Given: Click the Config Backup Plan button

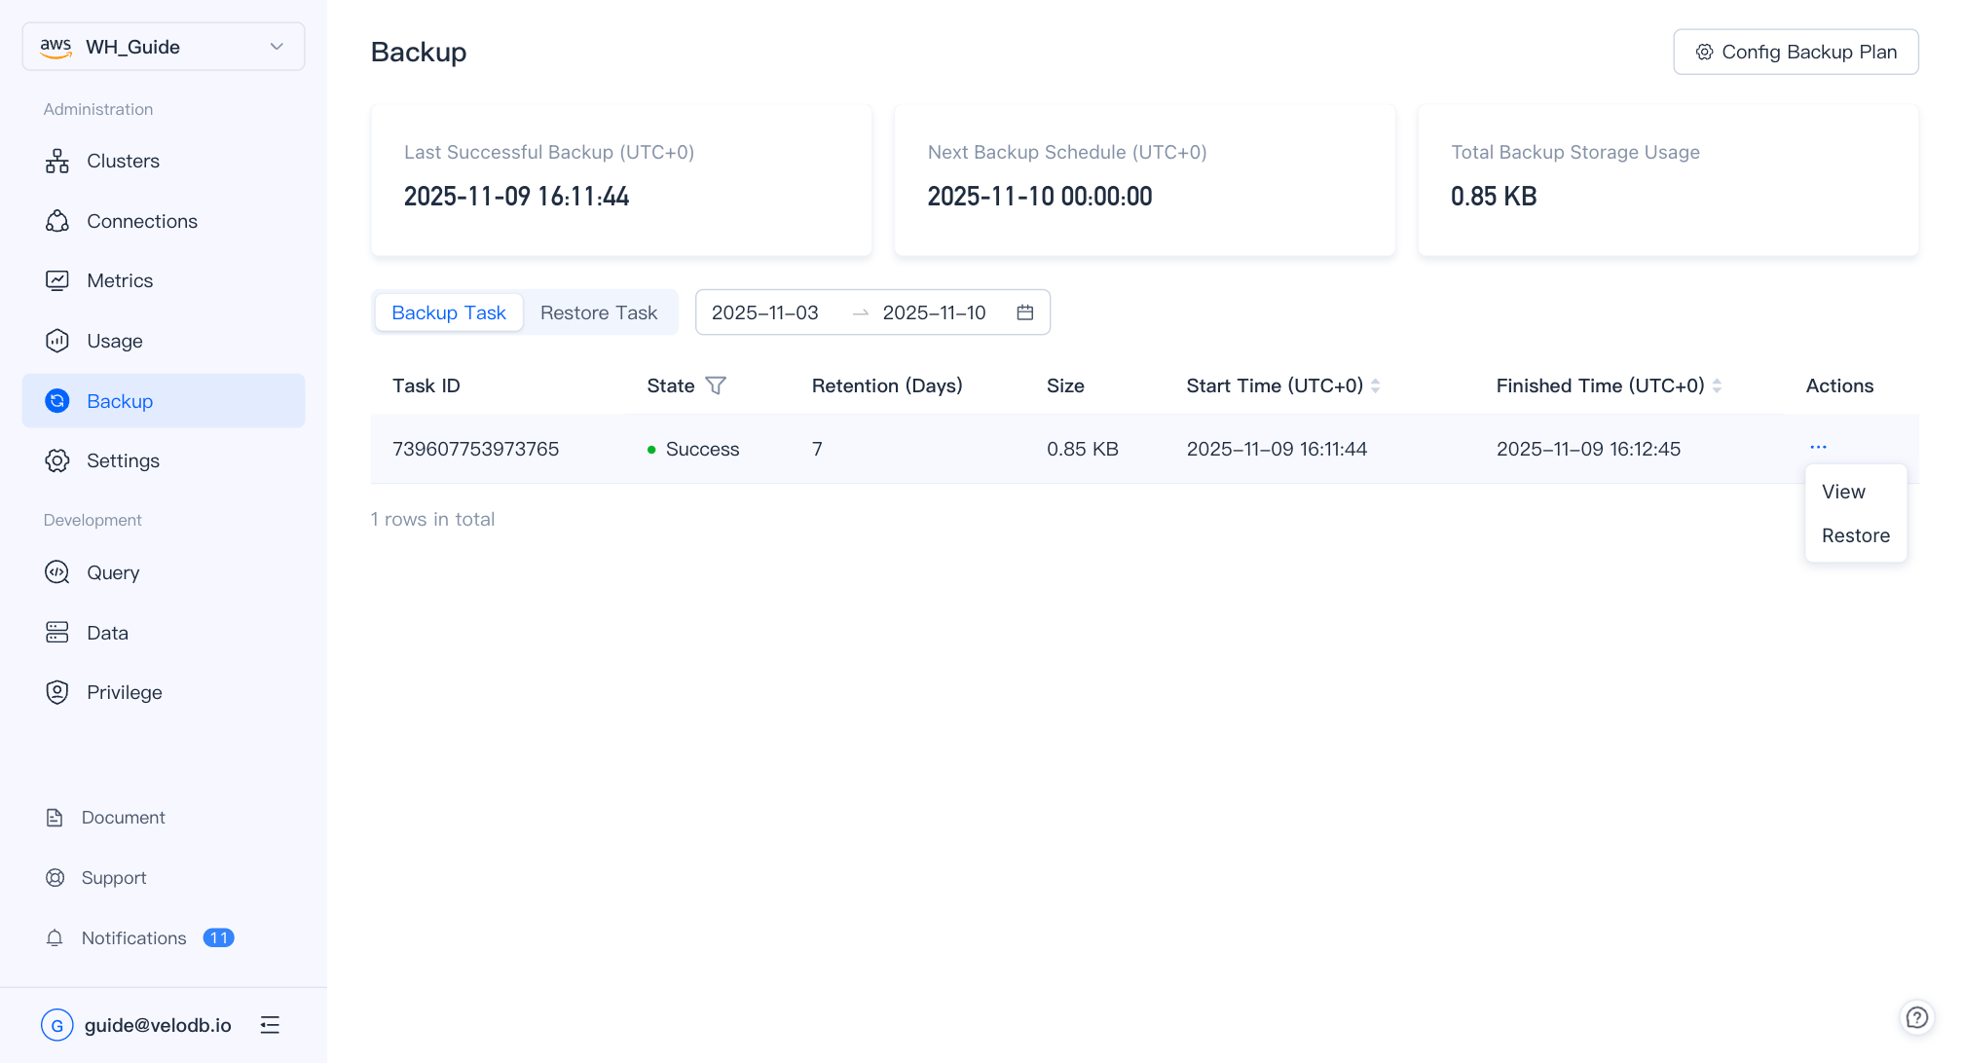Looking at the screenshot, I should 1796,52.
